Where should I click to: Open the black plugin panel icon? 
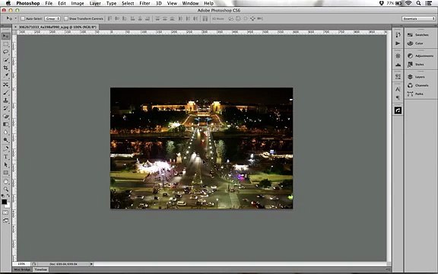(x=398, y=110)
